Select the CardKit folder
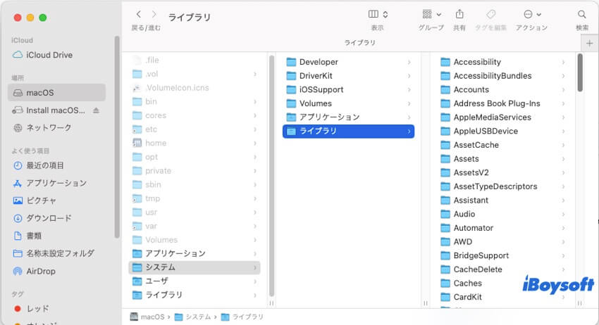This screenshot has height=325, width=599. click(502, 297)
